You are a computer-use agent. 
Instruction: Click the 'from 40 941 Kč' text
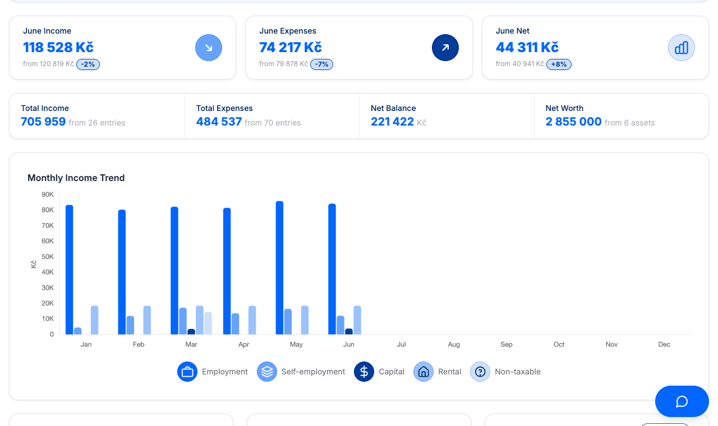pos(520,64)
